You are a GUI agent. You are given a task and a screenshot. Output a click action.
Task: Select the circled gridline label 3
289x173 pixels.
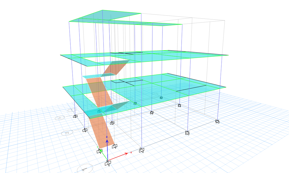[x=60, y=118]
